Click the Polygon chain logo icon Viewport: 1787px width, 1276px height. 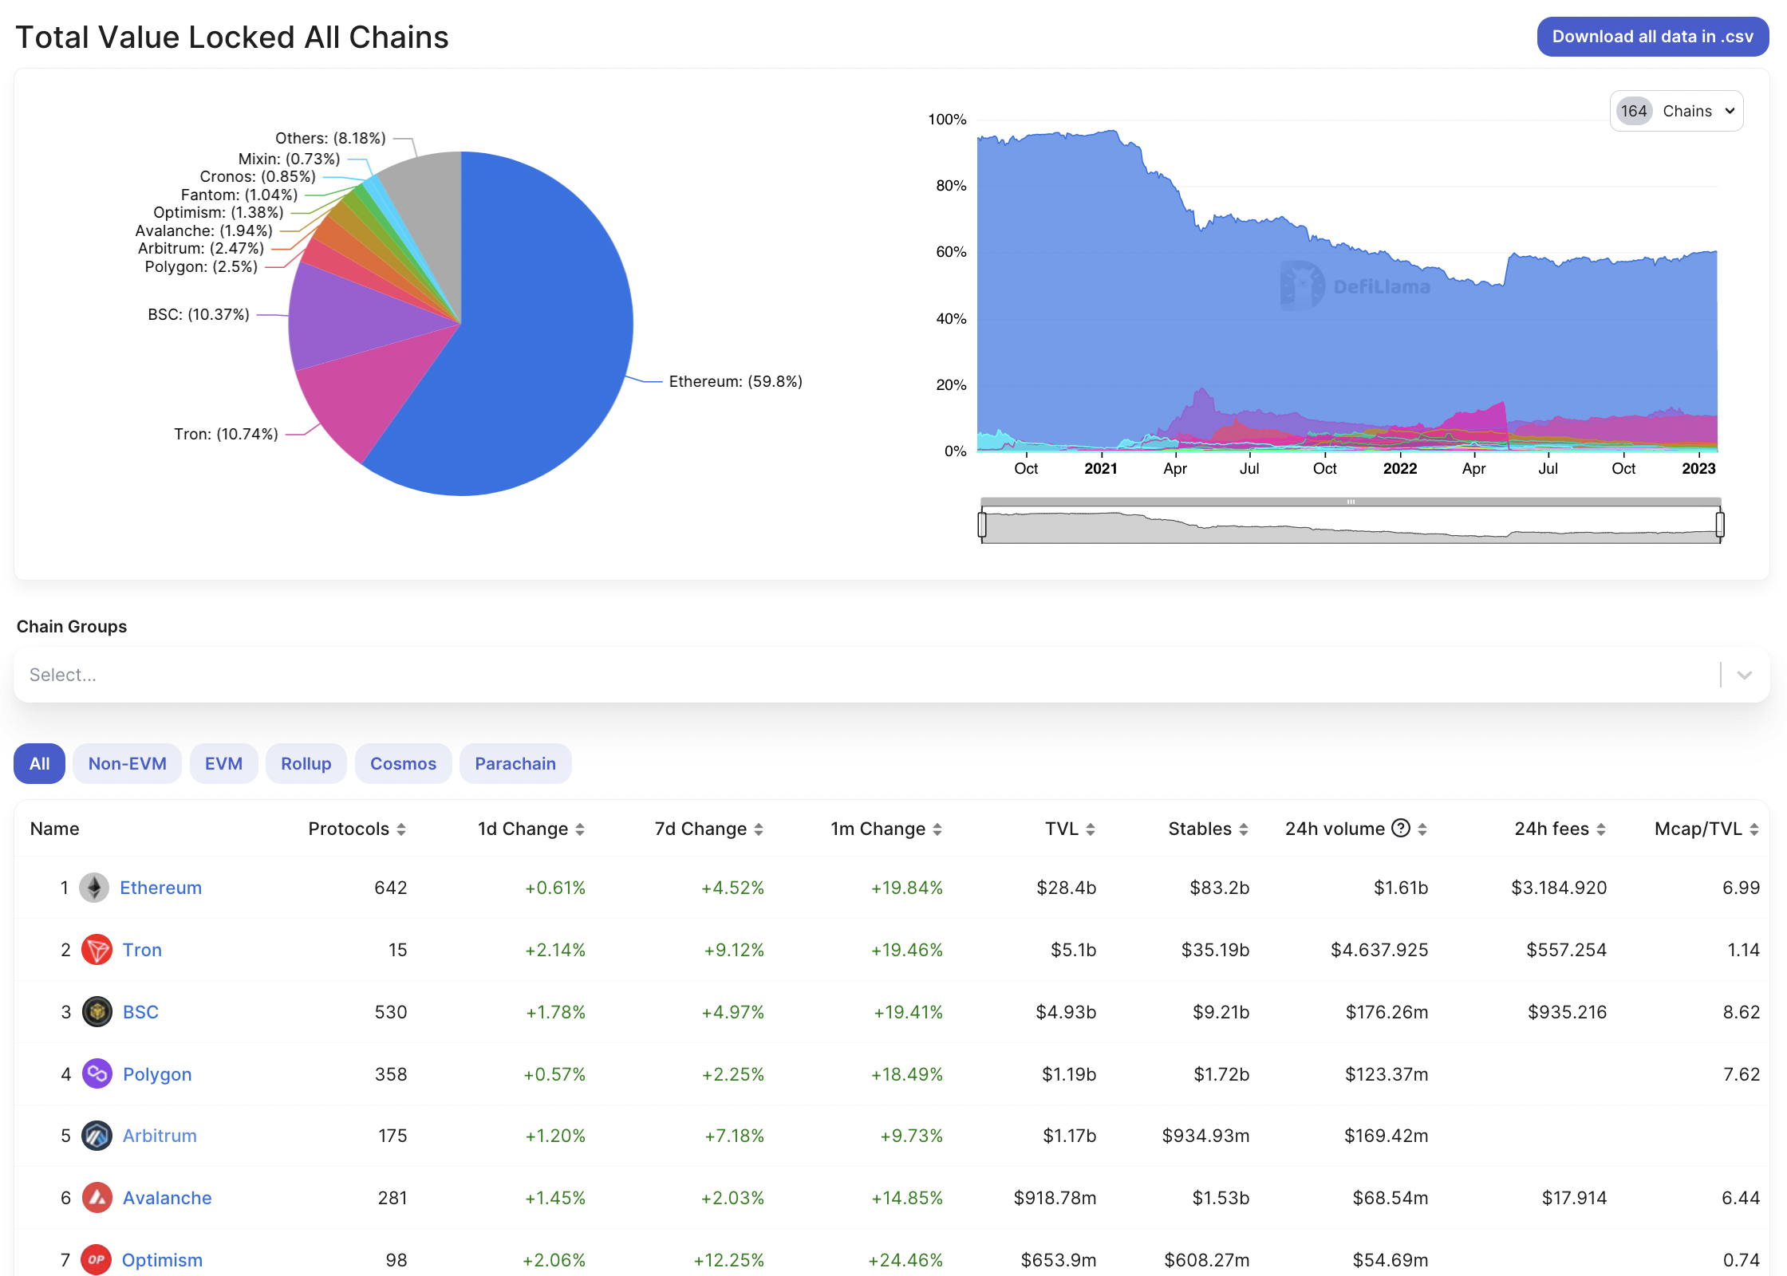[97, 1073]
